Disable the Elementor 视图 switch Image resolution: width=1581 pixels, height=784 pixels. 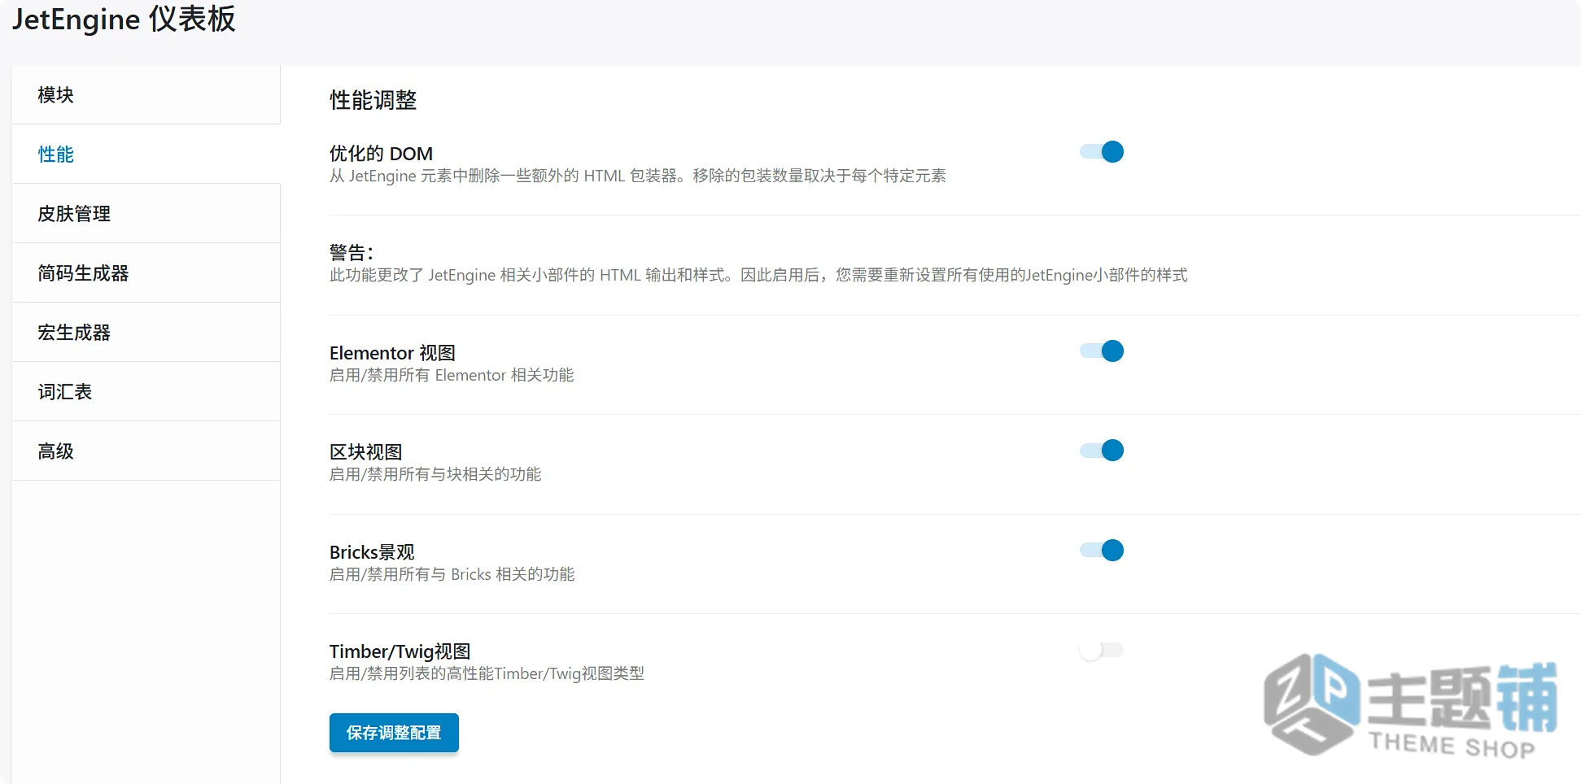click(x=1102, y=351)
